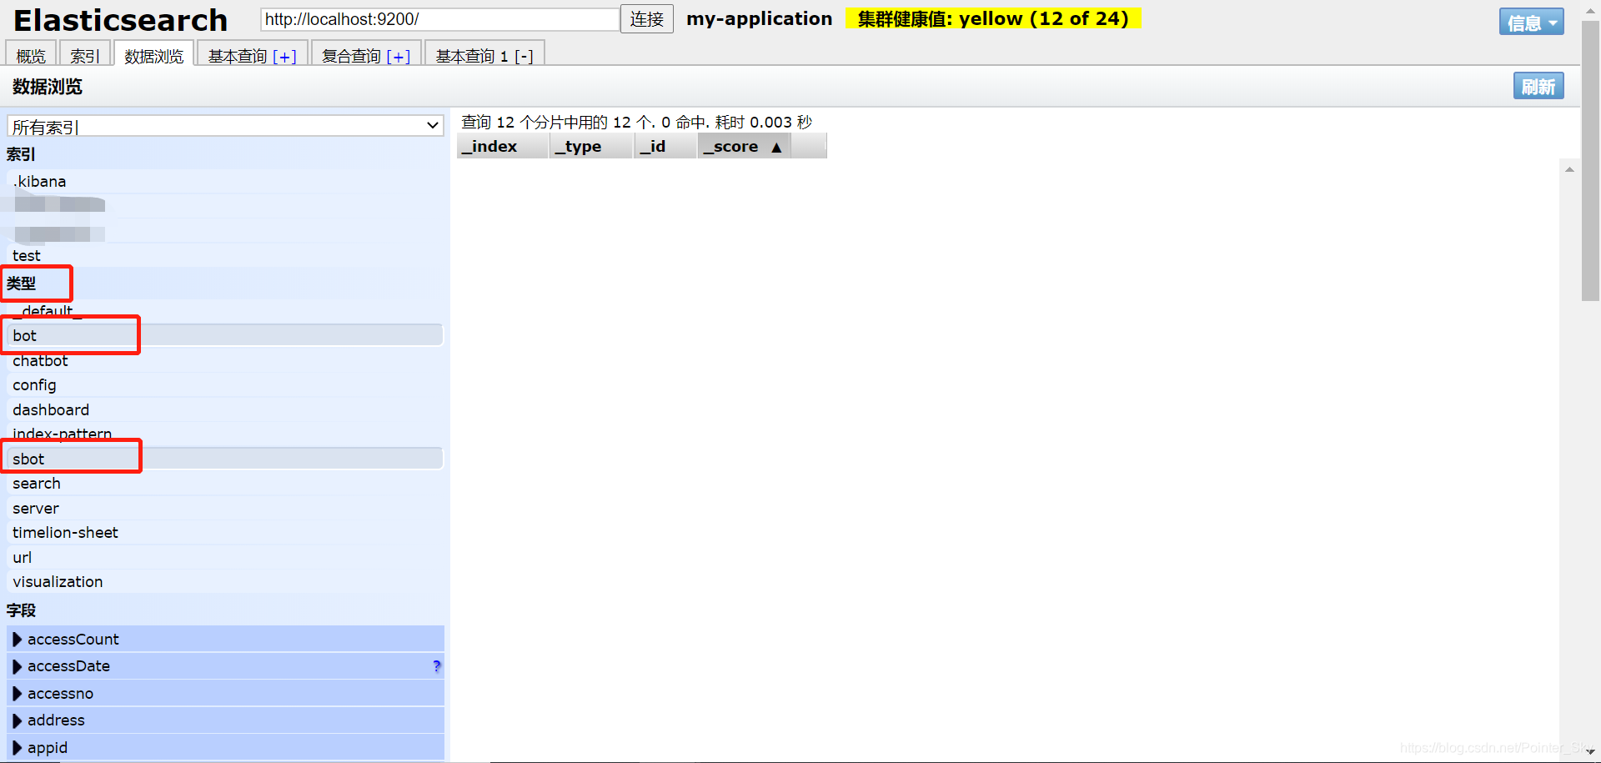Select the sbot type
1601x763 pixels.
(225, 459)
